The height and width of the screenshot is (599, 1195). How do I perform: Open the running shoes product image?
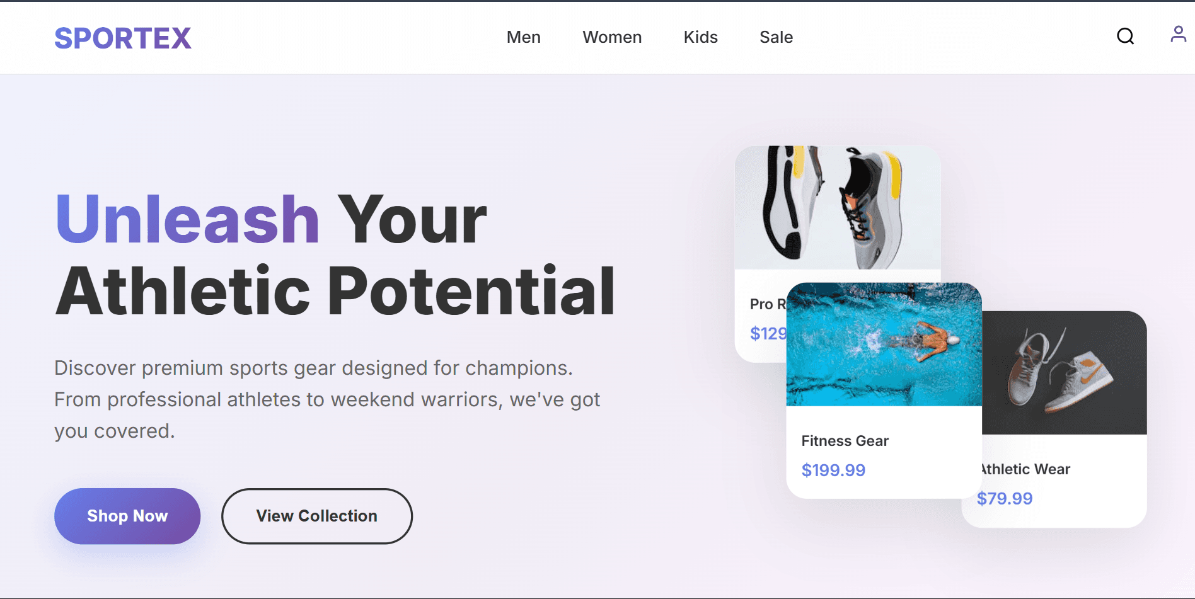coord(837,208)
